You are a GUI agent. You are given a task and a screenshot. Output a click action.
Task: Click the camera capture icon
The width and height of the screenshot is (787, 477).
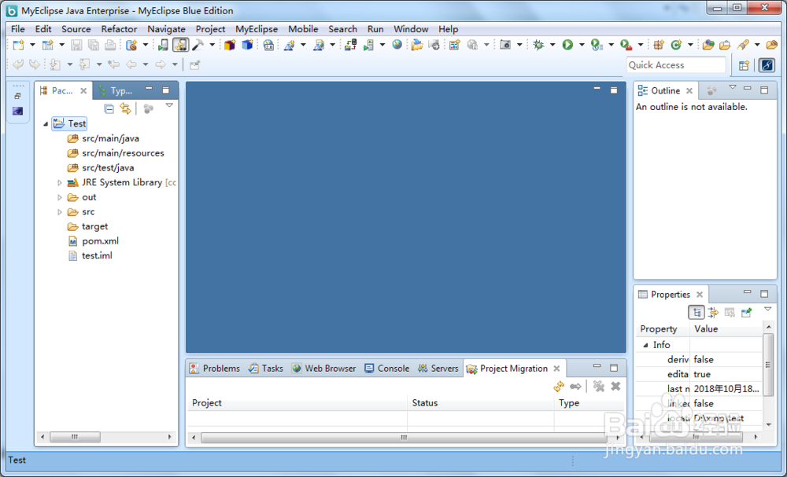click(505, 45)
